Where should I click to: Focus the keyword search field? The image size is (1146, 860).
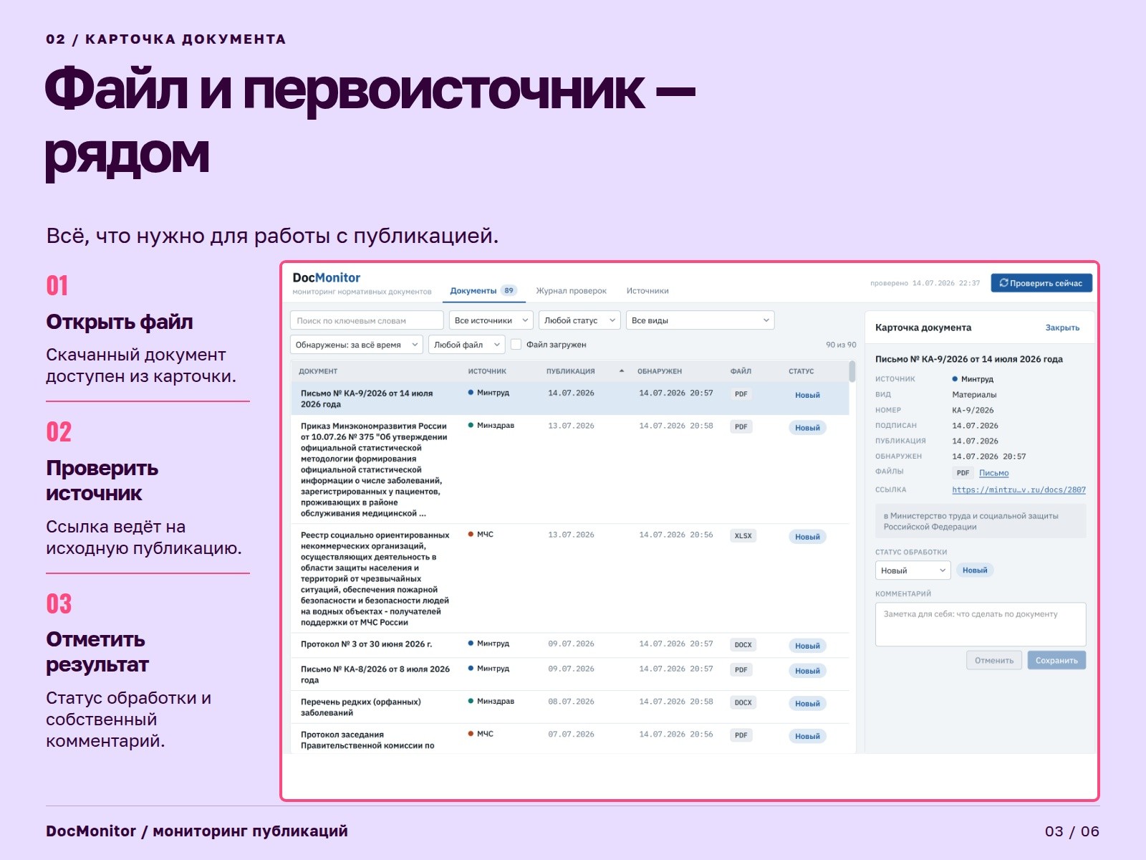pos(367,320)
